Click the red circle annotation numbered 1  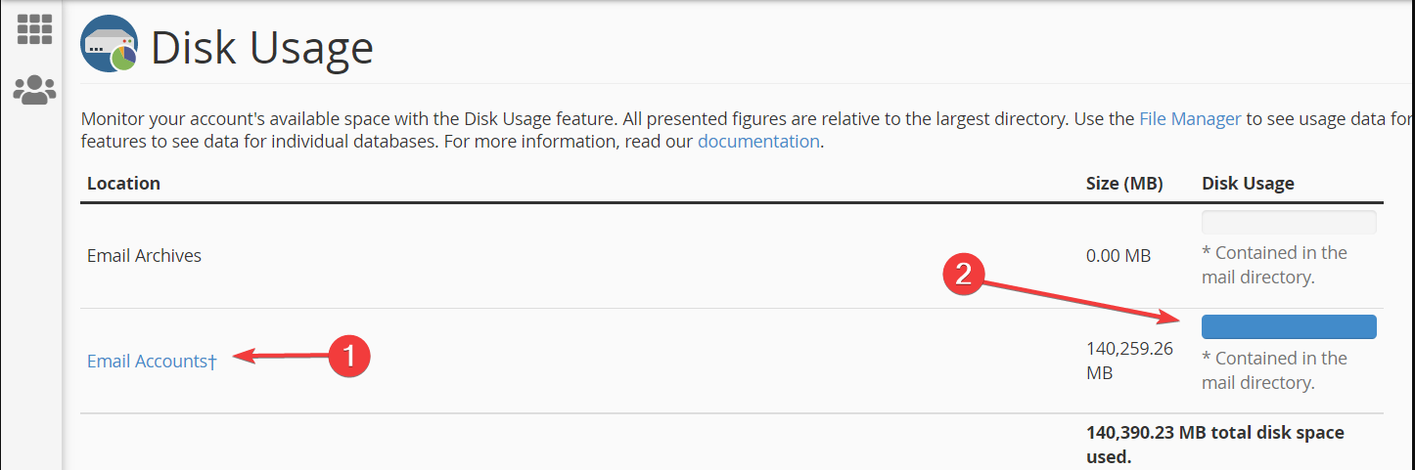348,356
